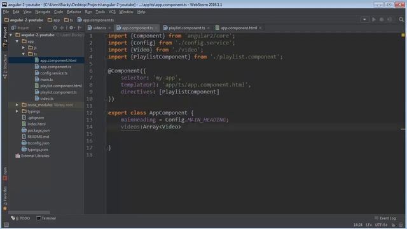Screen dimensions: 407x229
Task: Open the Code menu
Action: click(x=59, y=12)
